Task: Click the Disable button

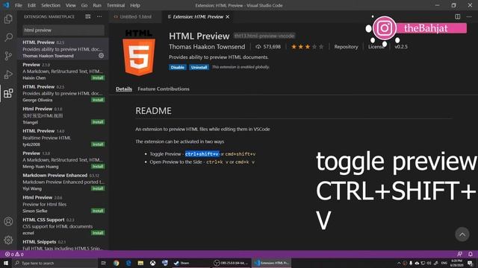Action: point(178,67)
